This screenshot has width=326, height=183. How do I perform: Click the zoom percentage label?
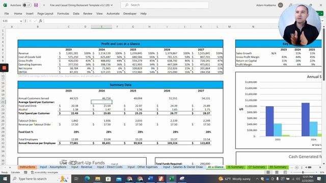click(321, 172)
